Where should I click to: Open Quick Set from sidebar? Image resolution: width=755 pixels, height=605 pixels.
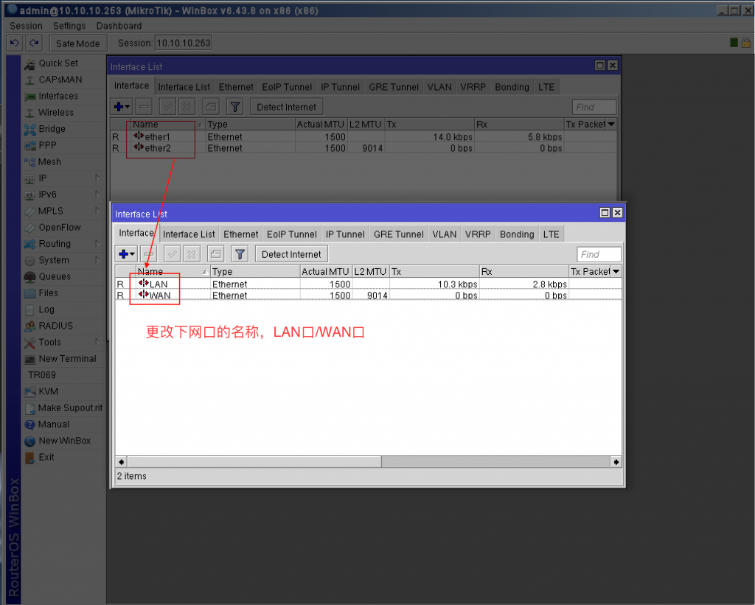click(58, 63)
